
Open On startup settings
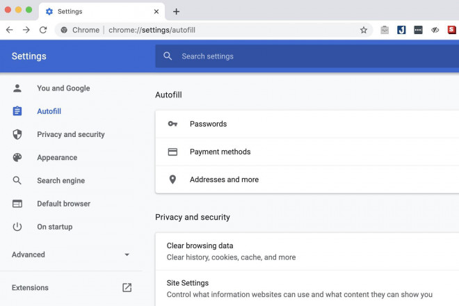click(54, 227)
